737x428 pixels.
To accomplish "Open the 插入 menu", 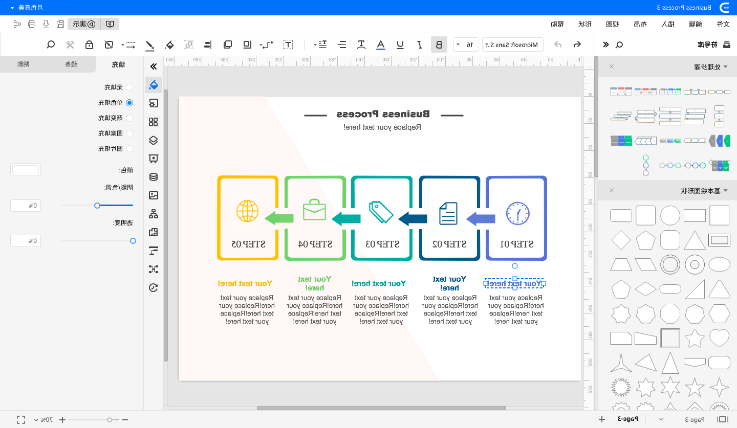I will pyautogui.click(x=667, y=24).
